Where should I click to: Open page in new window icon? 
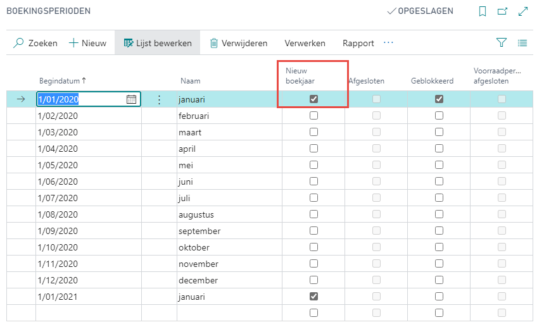pyautogui.click(x=503, y=11)
